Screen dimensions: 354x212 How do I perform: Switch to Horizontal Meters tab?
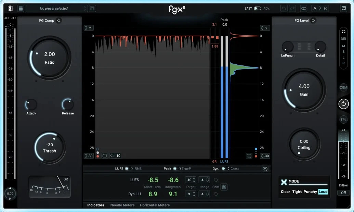[x=155, y=205]
